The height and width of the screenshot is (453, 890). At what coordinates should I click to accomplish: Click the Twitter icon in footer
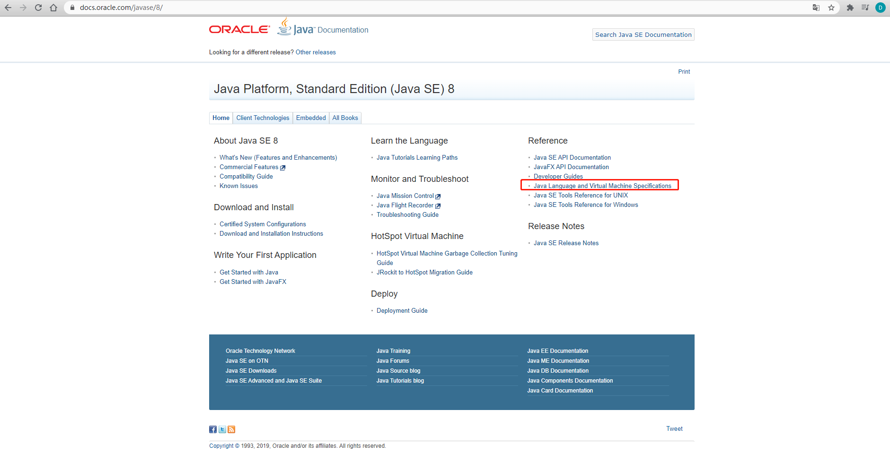[222, 429]
